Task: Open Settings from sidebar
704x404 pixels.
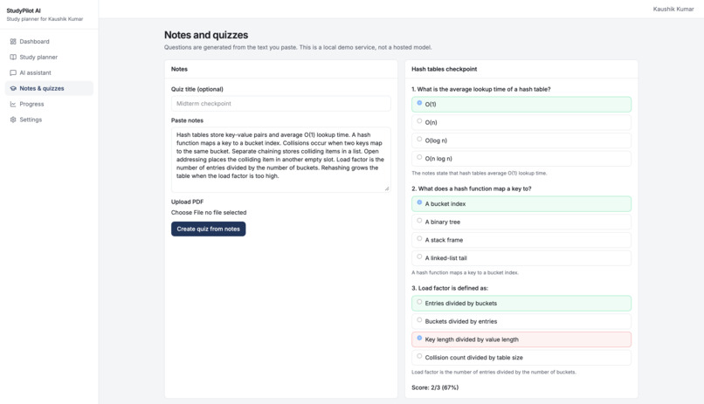Action: [49, 120]
